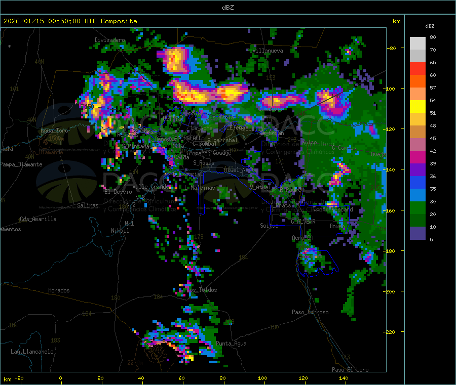This screenshot has width=456, height=385.
Task: Click the 'N_1' label near Nihuil
Action: (x=129, y=224)
